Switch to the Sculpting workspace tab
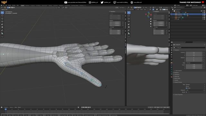 33,5
